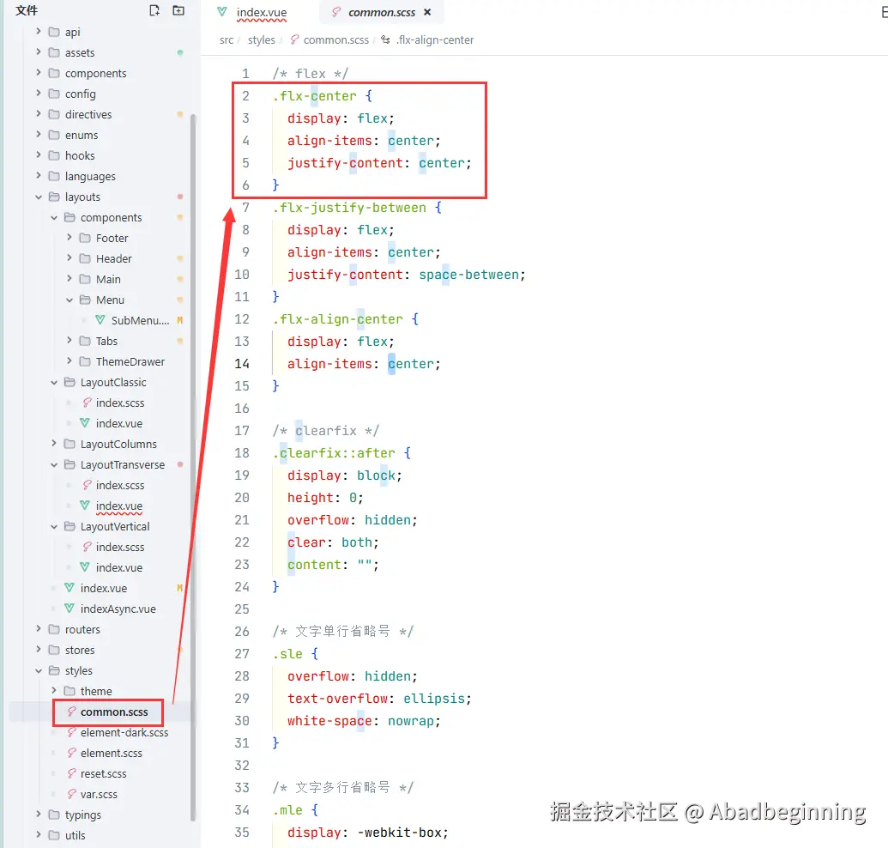Image resolution: width=888 pixels, height=848 pixels.
Task: Expand the config folder chevron
Action: coord(39,94)
